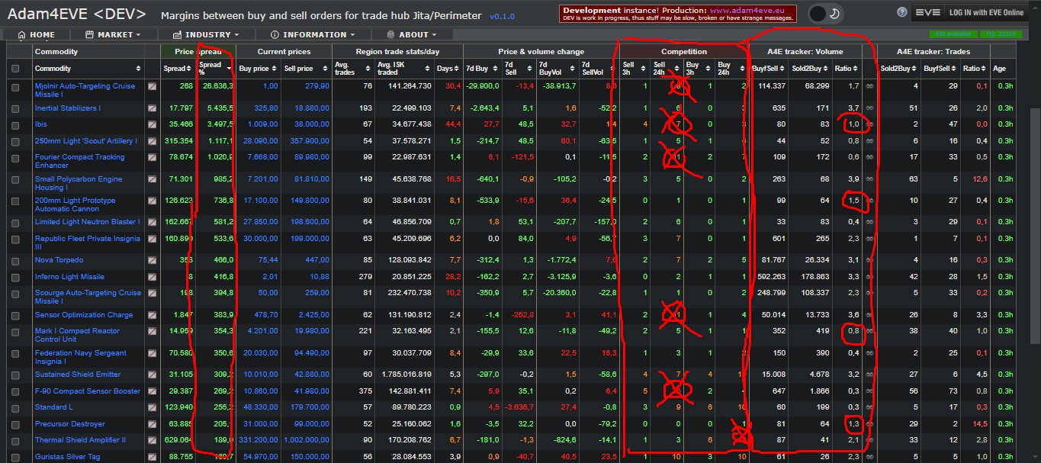The width and height of the screenshot is (1041, 463).
Task: Sort by Age column header
Action: (x=1003, y=69)
